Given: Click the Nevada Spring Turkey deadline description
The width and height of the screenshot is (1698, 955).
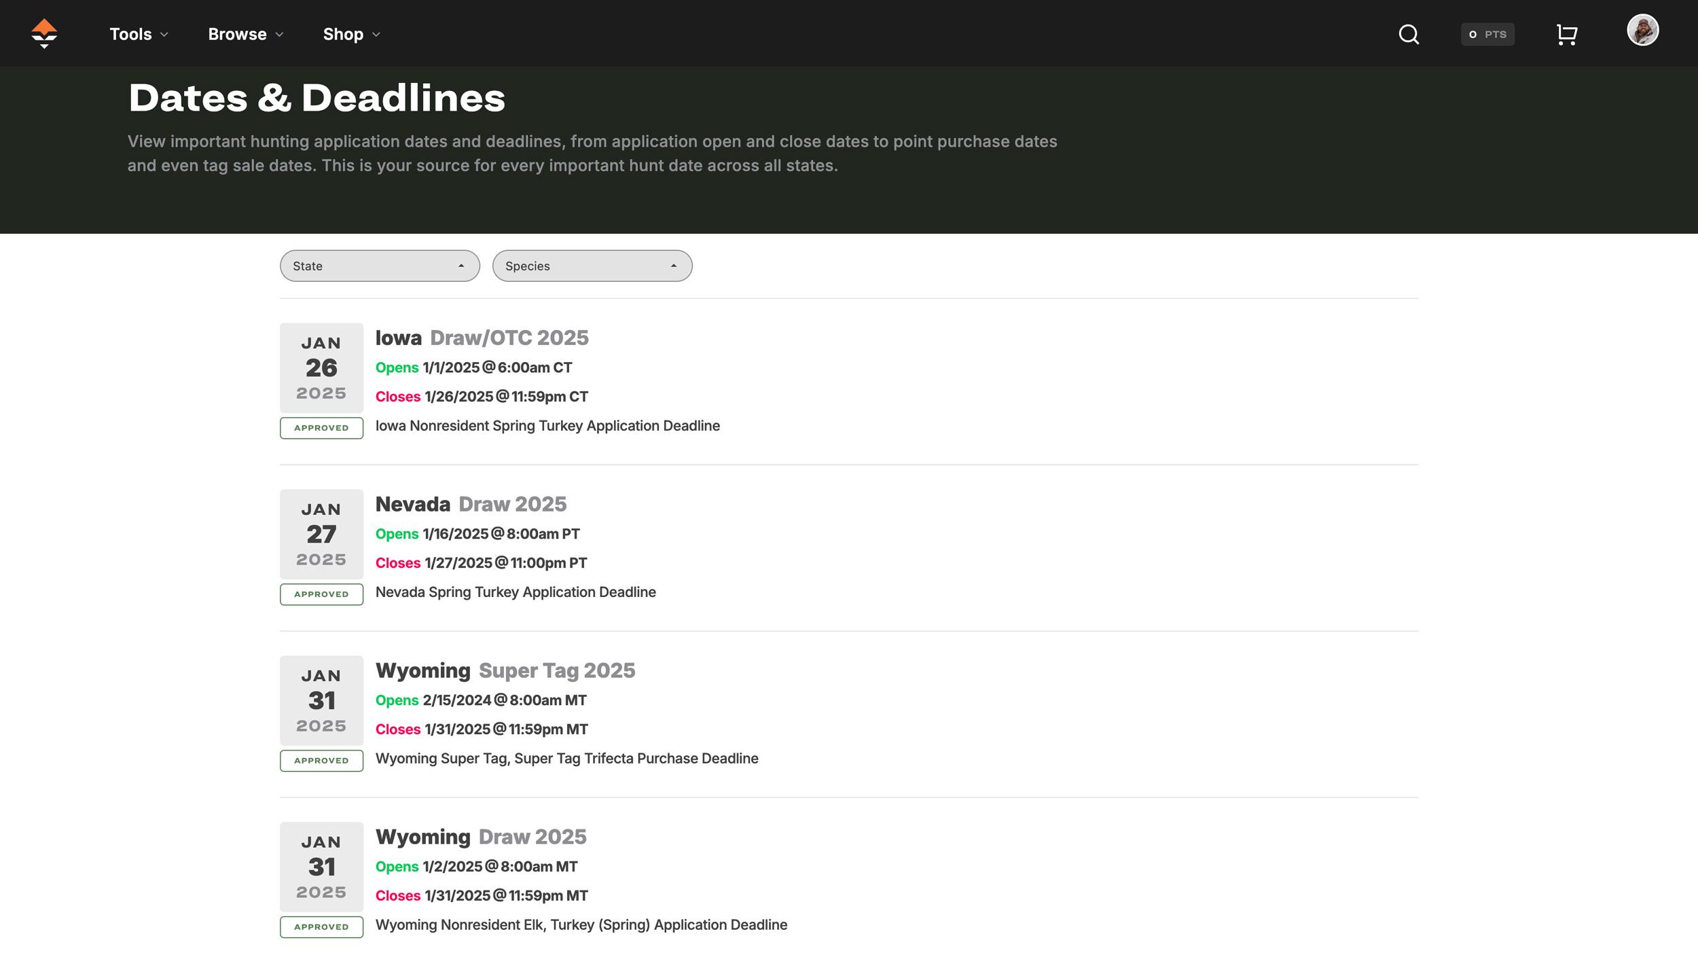Looking at the screenshot, I should click(x=516, y=592).
